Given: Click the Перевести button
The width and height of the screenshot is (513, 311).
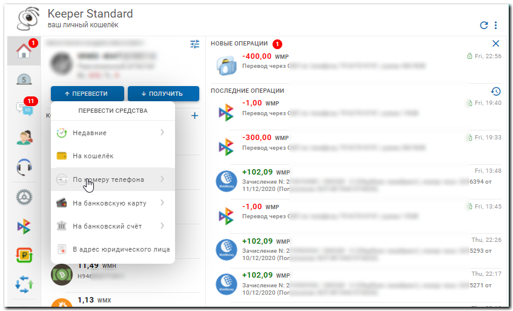Looking at the screenshot, I should coord(87,93).
